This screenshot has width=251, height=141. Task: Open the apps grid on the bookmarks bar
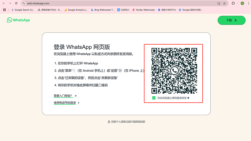point(5,10)
